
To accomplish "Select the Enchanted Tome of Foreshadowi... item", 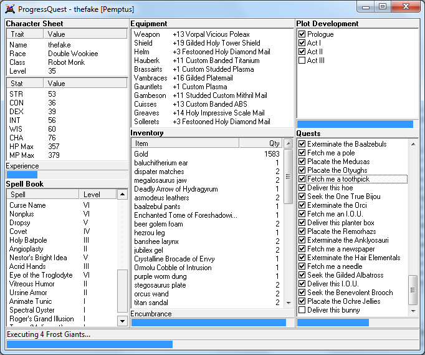I will (207, 215).
